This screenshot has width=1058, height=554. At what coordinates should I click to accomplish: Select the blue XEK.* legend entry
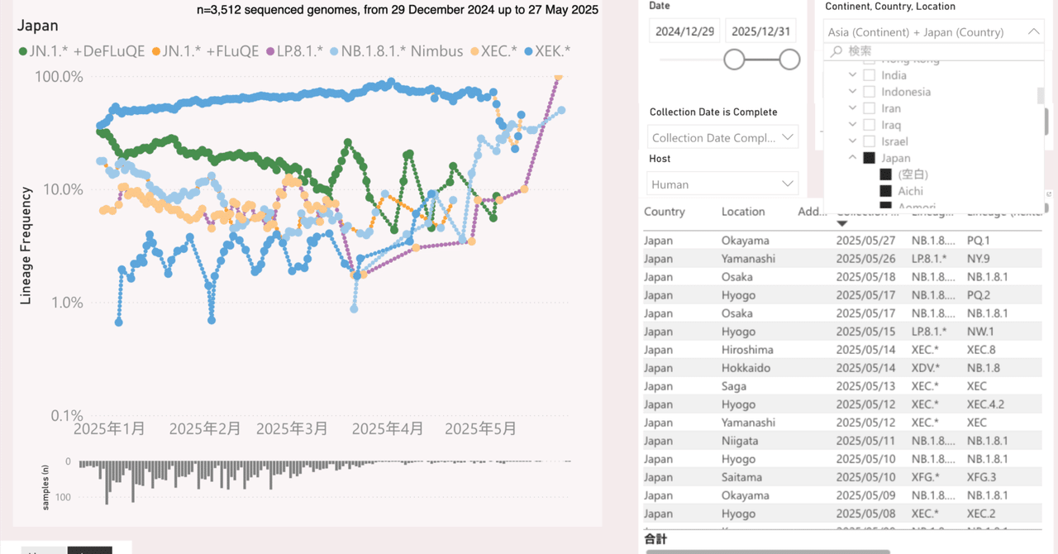(x=548, y=51)
